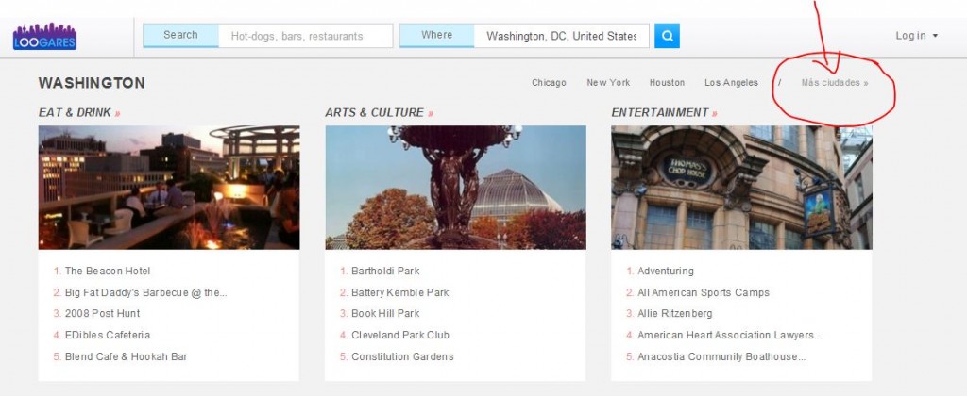Open All American Sports Camps listing
This screenshot has height=396, width=967.
click(x=703, y=292)
